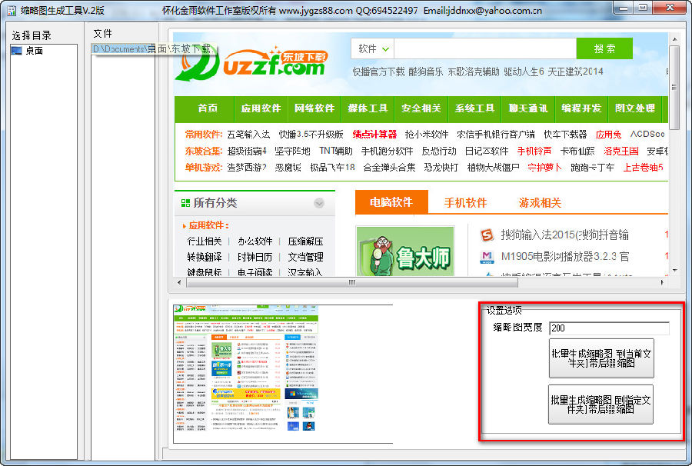Click the 所有分类 grid icon
Screen dimensions: 692x466
pos(185,203)
